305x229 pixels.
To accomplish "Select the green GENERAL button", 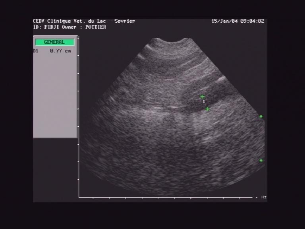I will click(x=54, y=42).
